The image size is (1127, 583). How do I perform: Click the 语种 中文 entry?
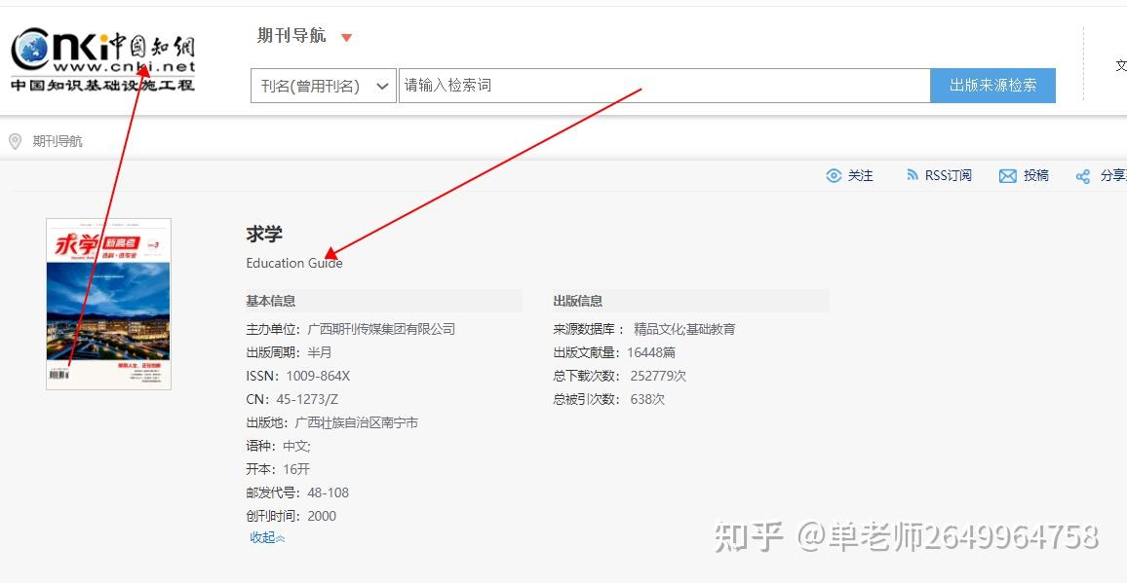[x=278, y=446]
